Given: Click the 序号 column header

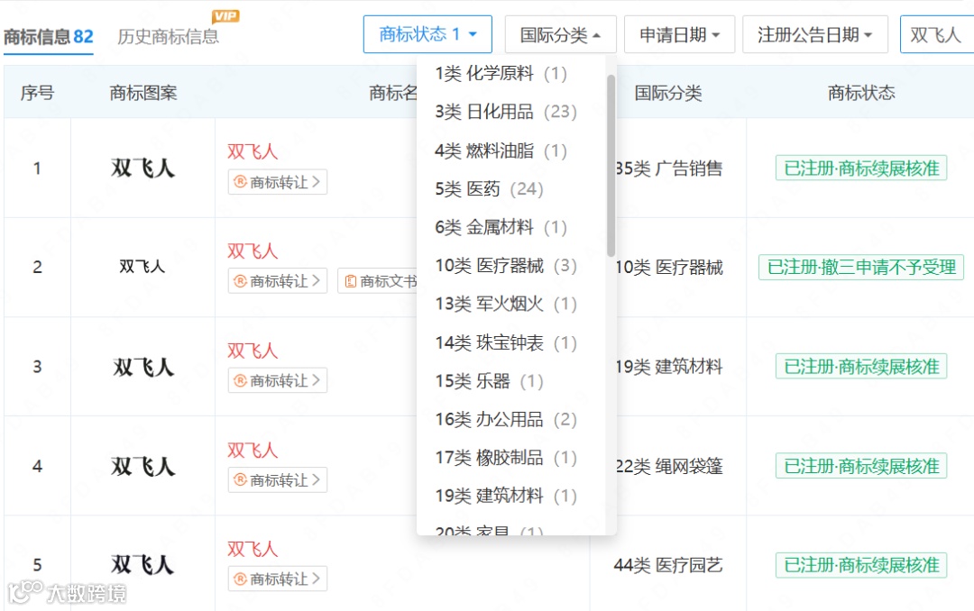Looking at the screenshot, I should pos(37,93).
